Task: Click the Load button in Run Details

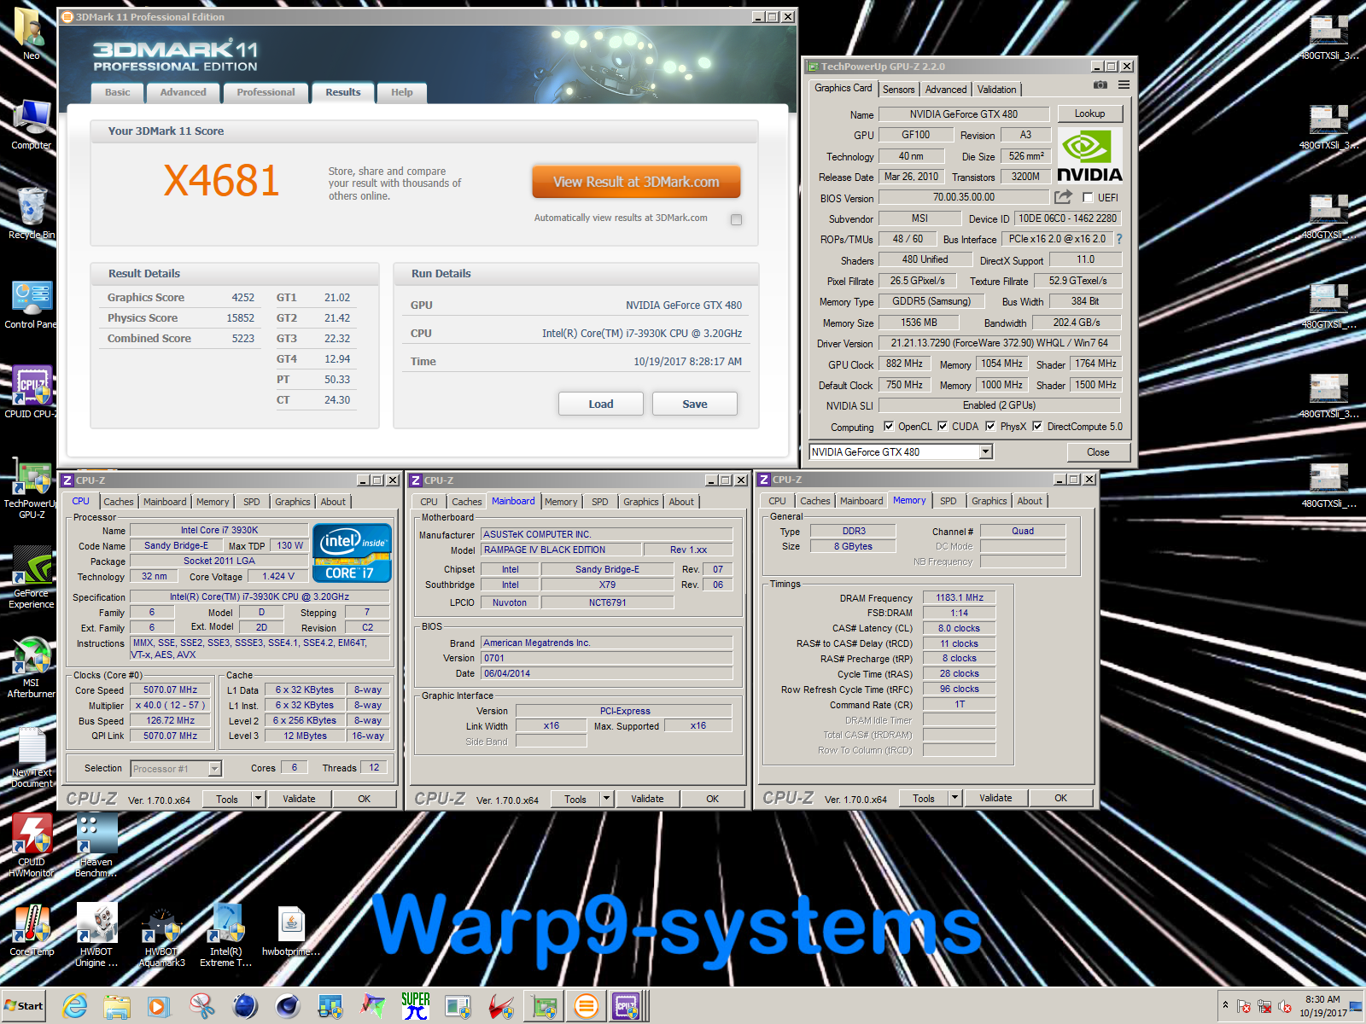Action: [x=601, y=404]
